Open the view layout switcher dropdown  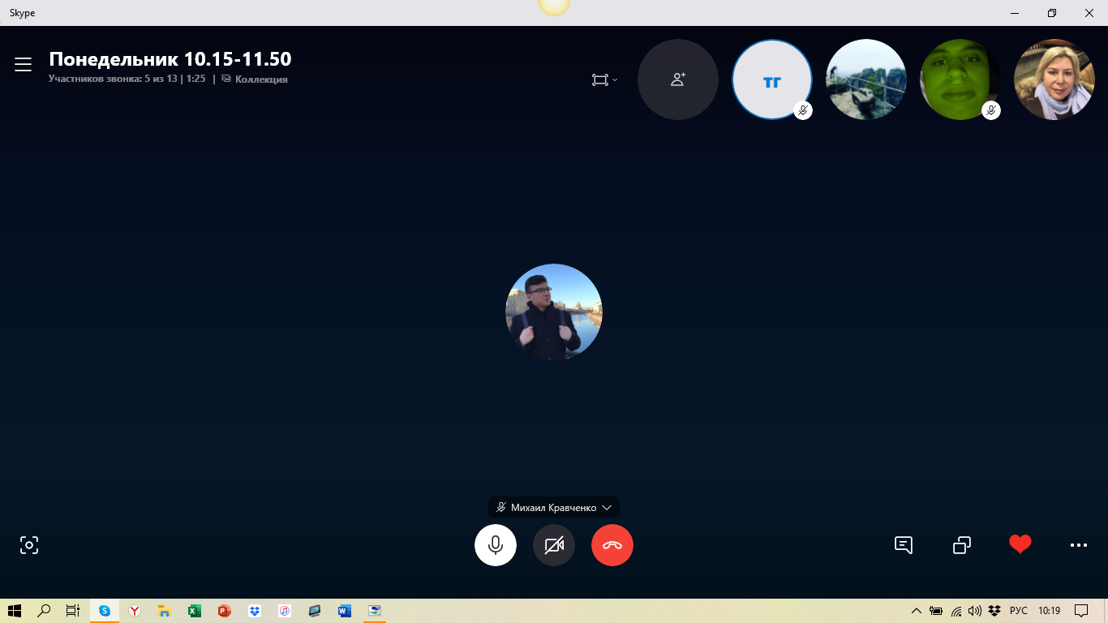pos(604,79)
